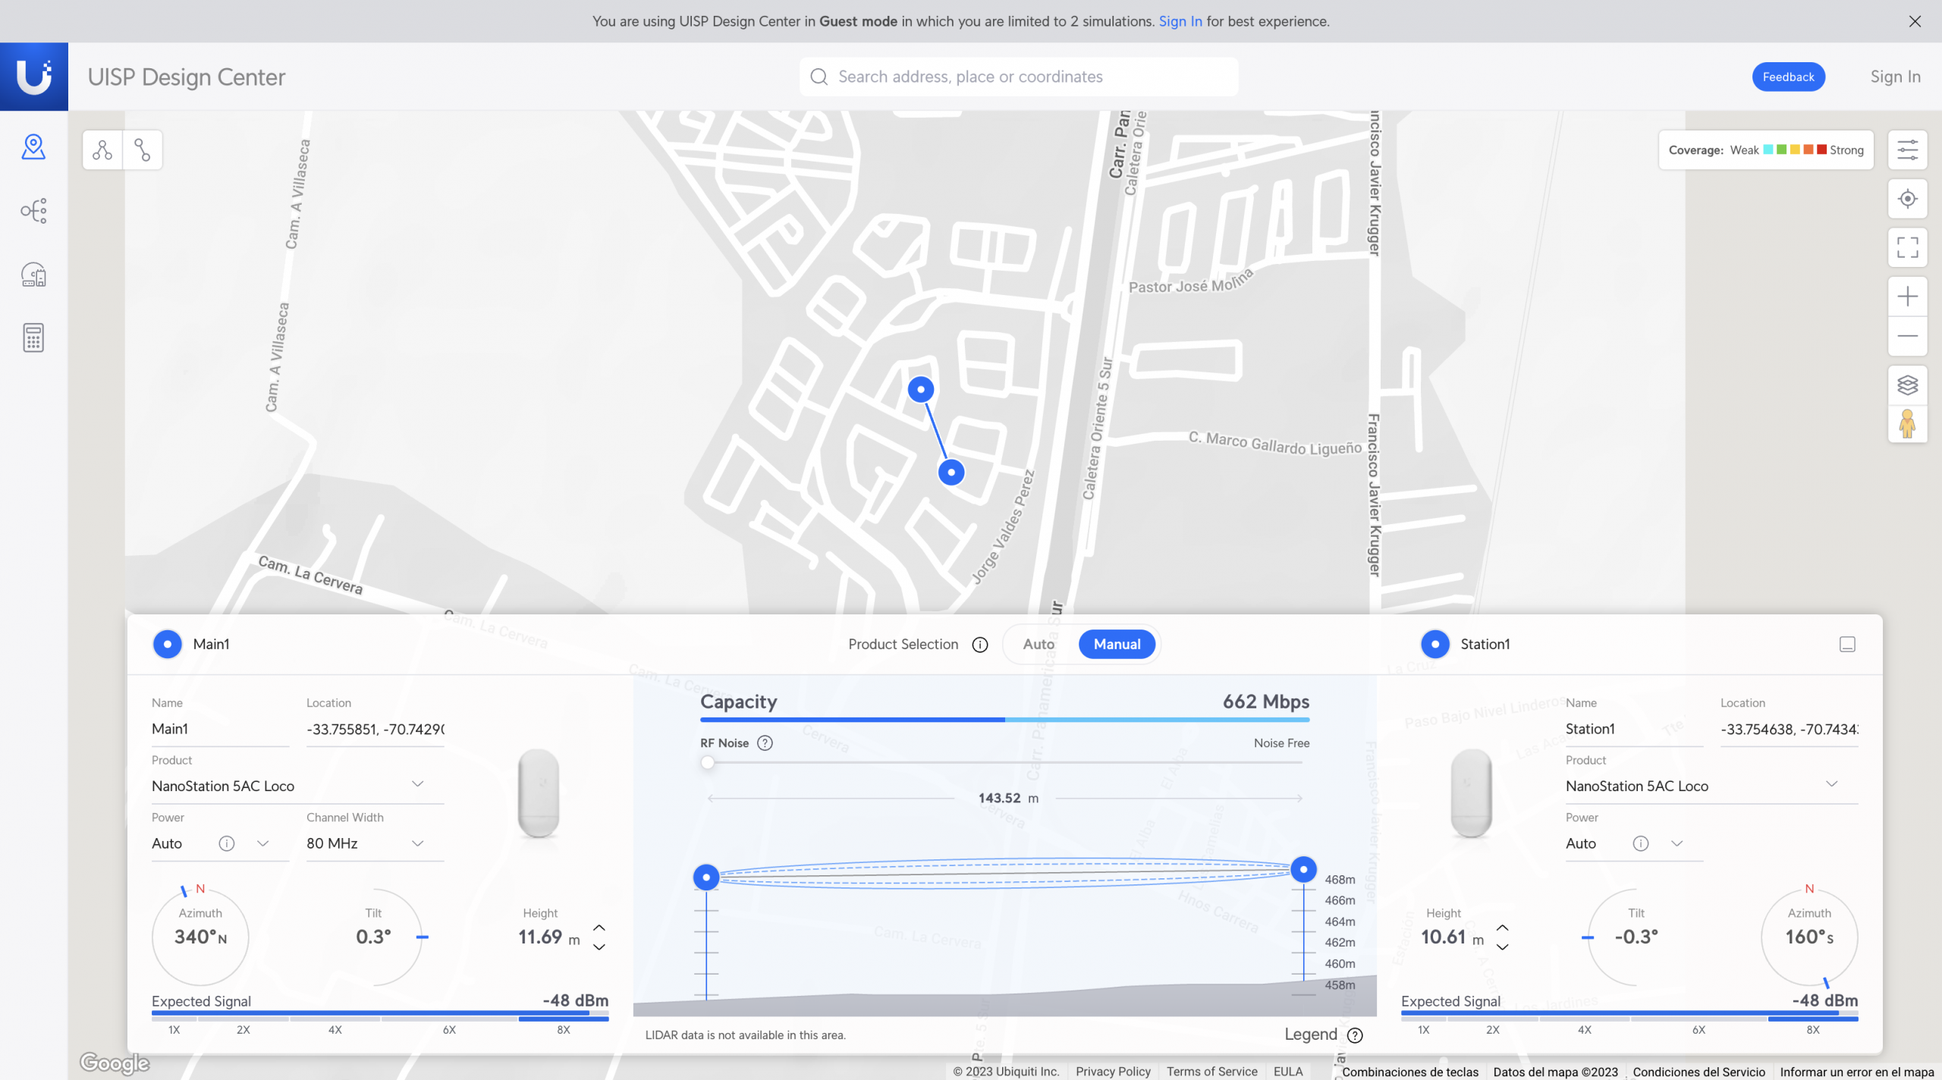This screenshot has width=1942, height=1080.
Task: Click Main1 height value 11.69
Action: [540, 937]
